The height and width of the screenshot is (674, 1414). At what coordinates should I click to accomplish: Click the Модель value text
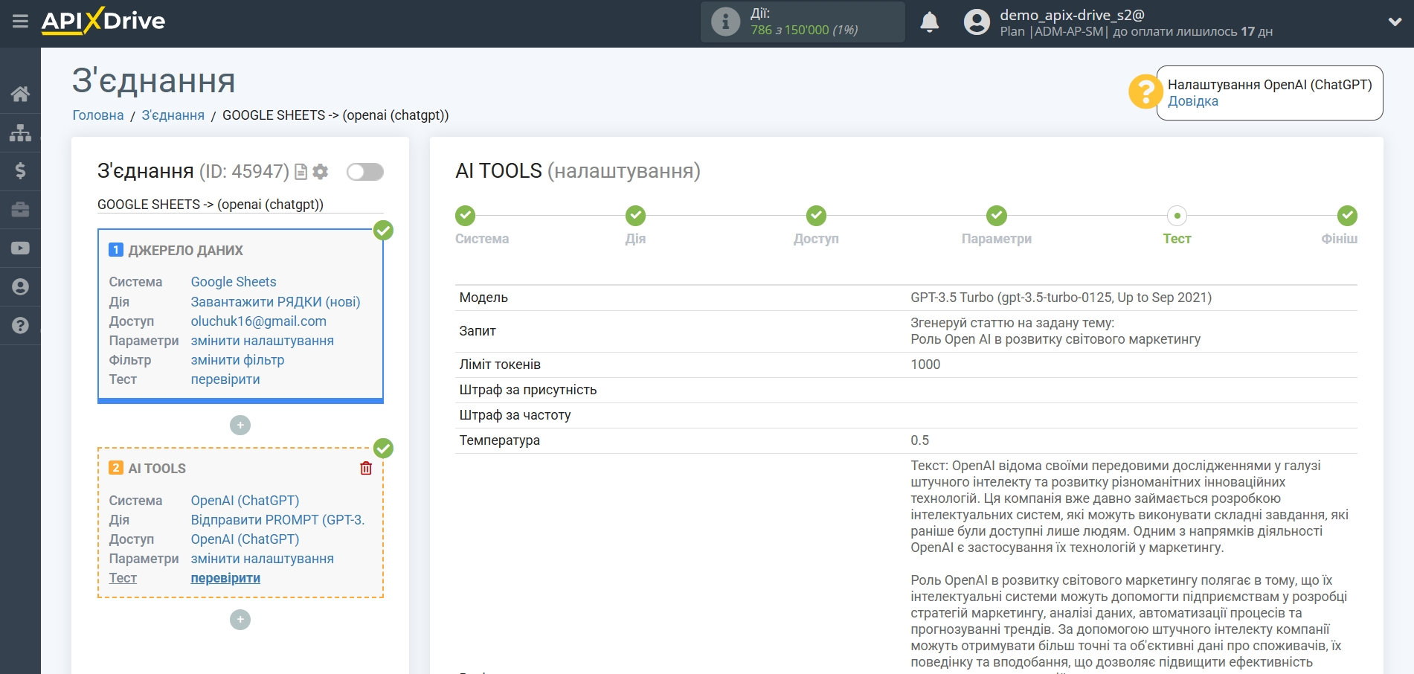(x=1061, y=298)
